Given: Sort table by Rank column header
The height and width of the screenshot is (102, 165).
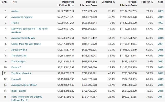Looking at the screenshot, I should tap(4, 2).
